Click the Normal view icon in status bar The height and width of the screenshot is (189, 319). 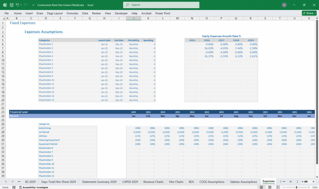click(x=261, y=187)
